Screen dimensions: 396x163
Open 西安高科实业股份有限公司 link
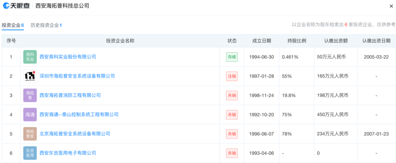pyautogui.click(x=68, y=57)
